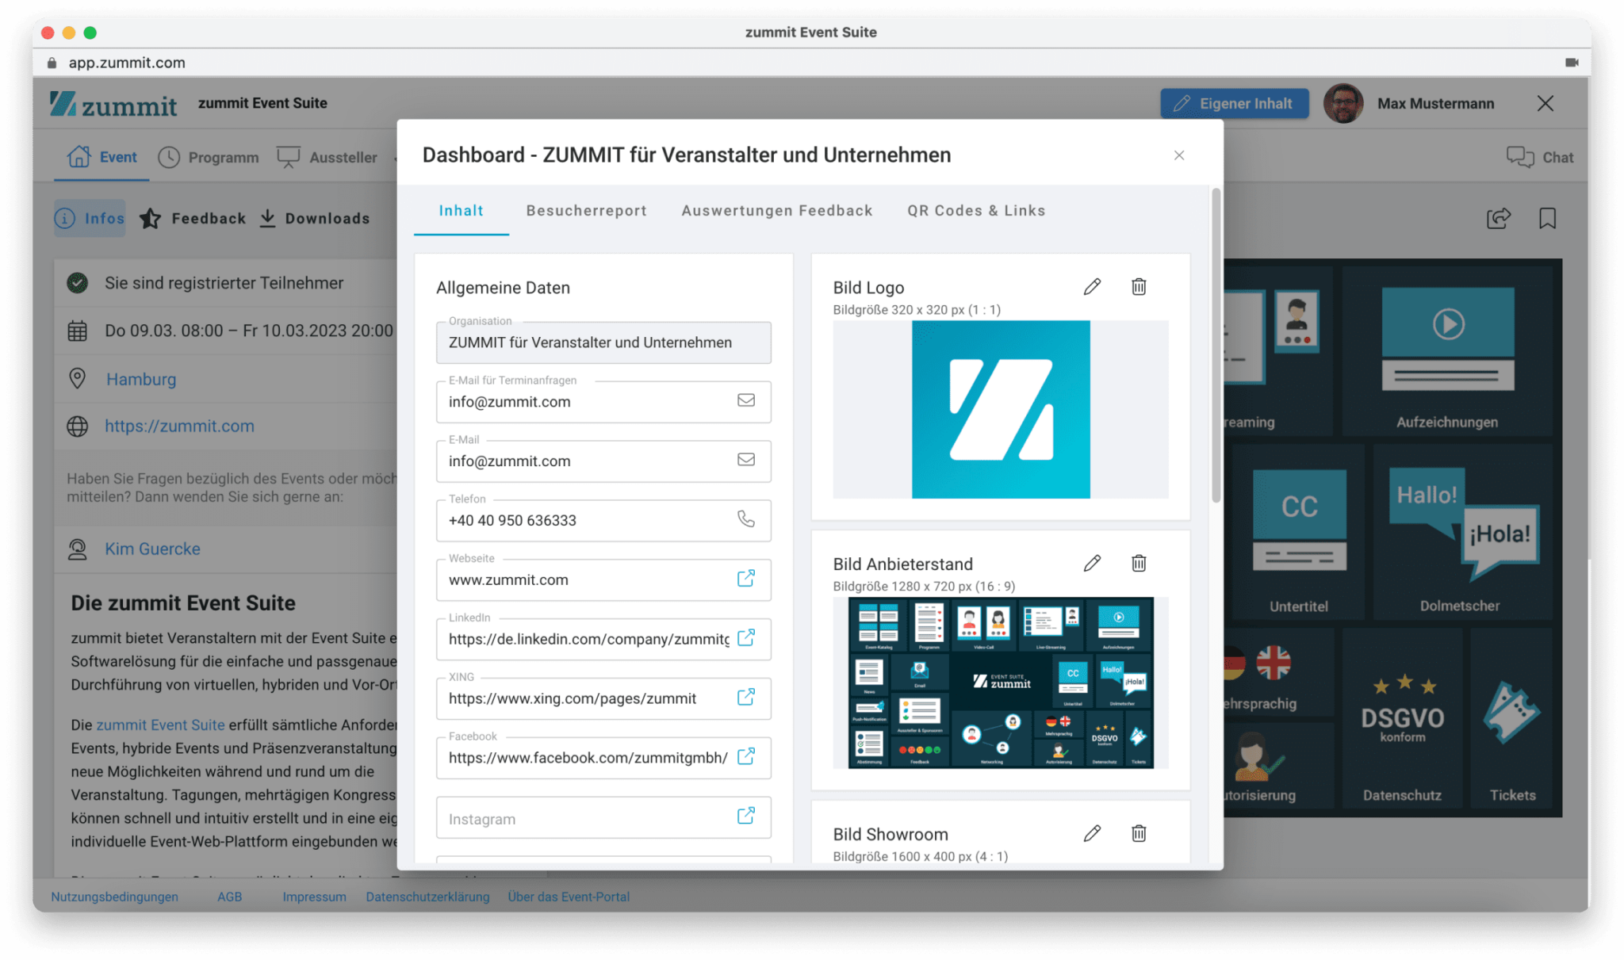Open the QR Codes & Links tab
This screenshot has height=960, width=1624.
(976, 210)
